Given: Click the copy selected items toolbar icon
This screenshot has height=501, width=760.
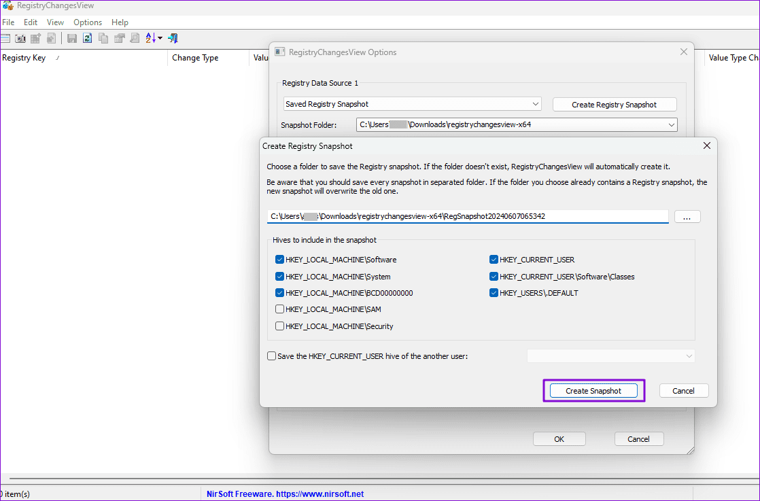Looking at the screenshot, I should coord(103,38).
